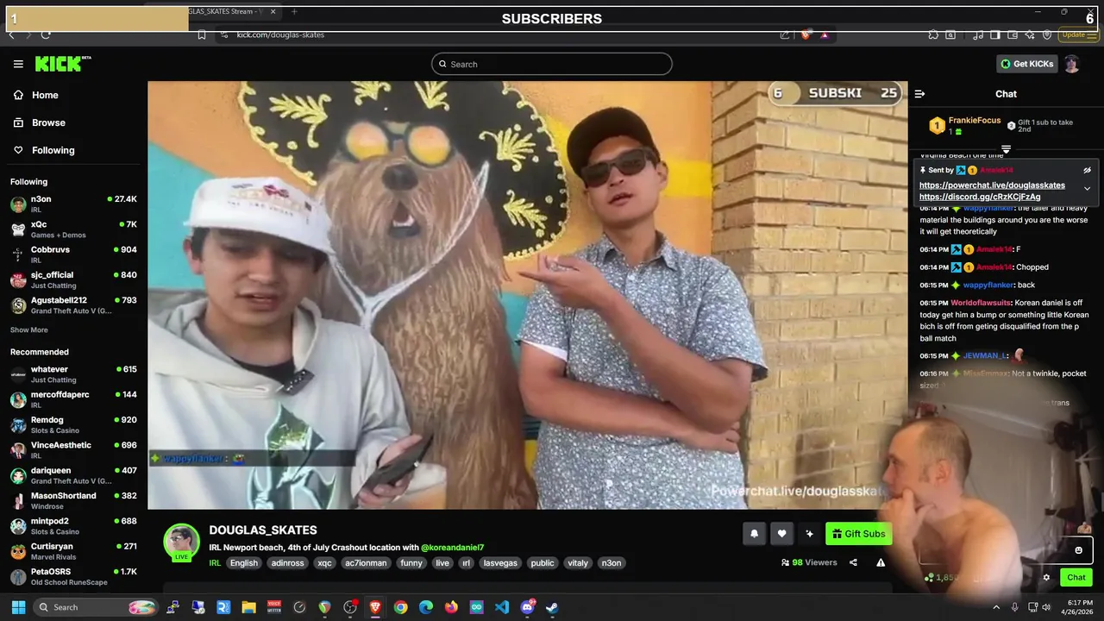Open mercoffdaperc recommended channel

click(73, 399)
